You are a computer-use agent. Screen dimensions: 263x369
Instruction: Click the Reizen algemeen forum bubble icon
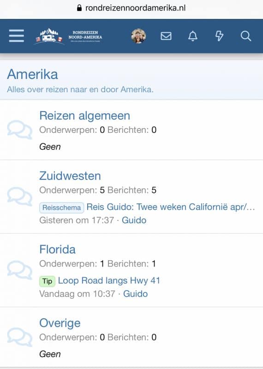20,130
